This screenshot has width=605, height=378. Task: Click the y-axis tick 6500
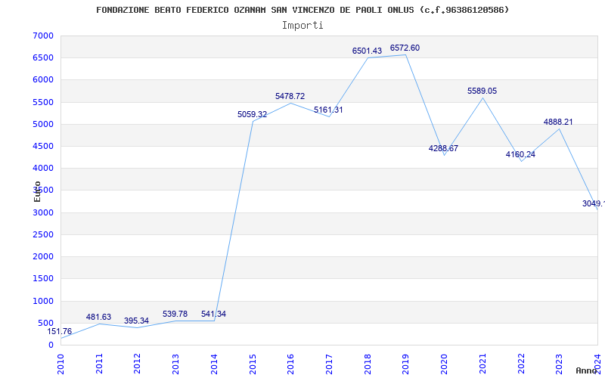click(x=43, y=58)
